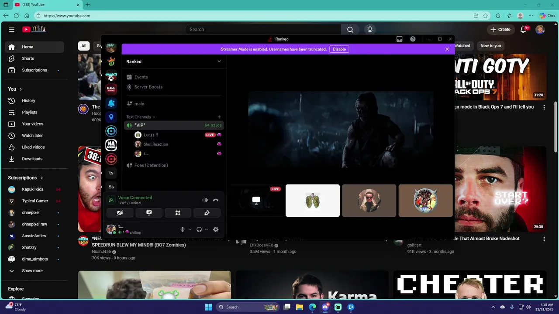Open Subscriptions heading chevron in sidebar

pyautogui.click(x=42, y=178)
